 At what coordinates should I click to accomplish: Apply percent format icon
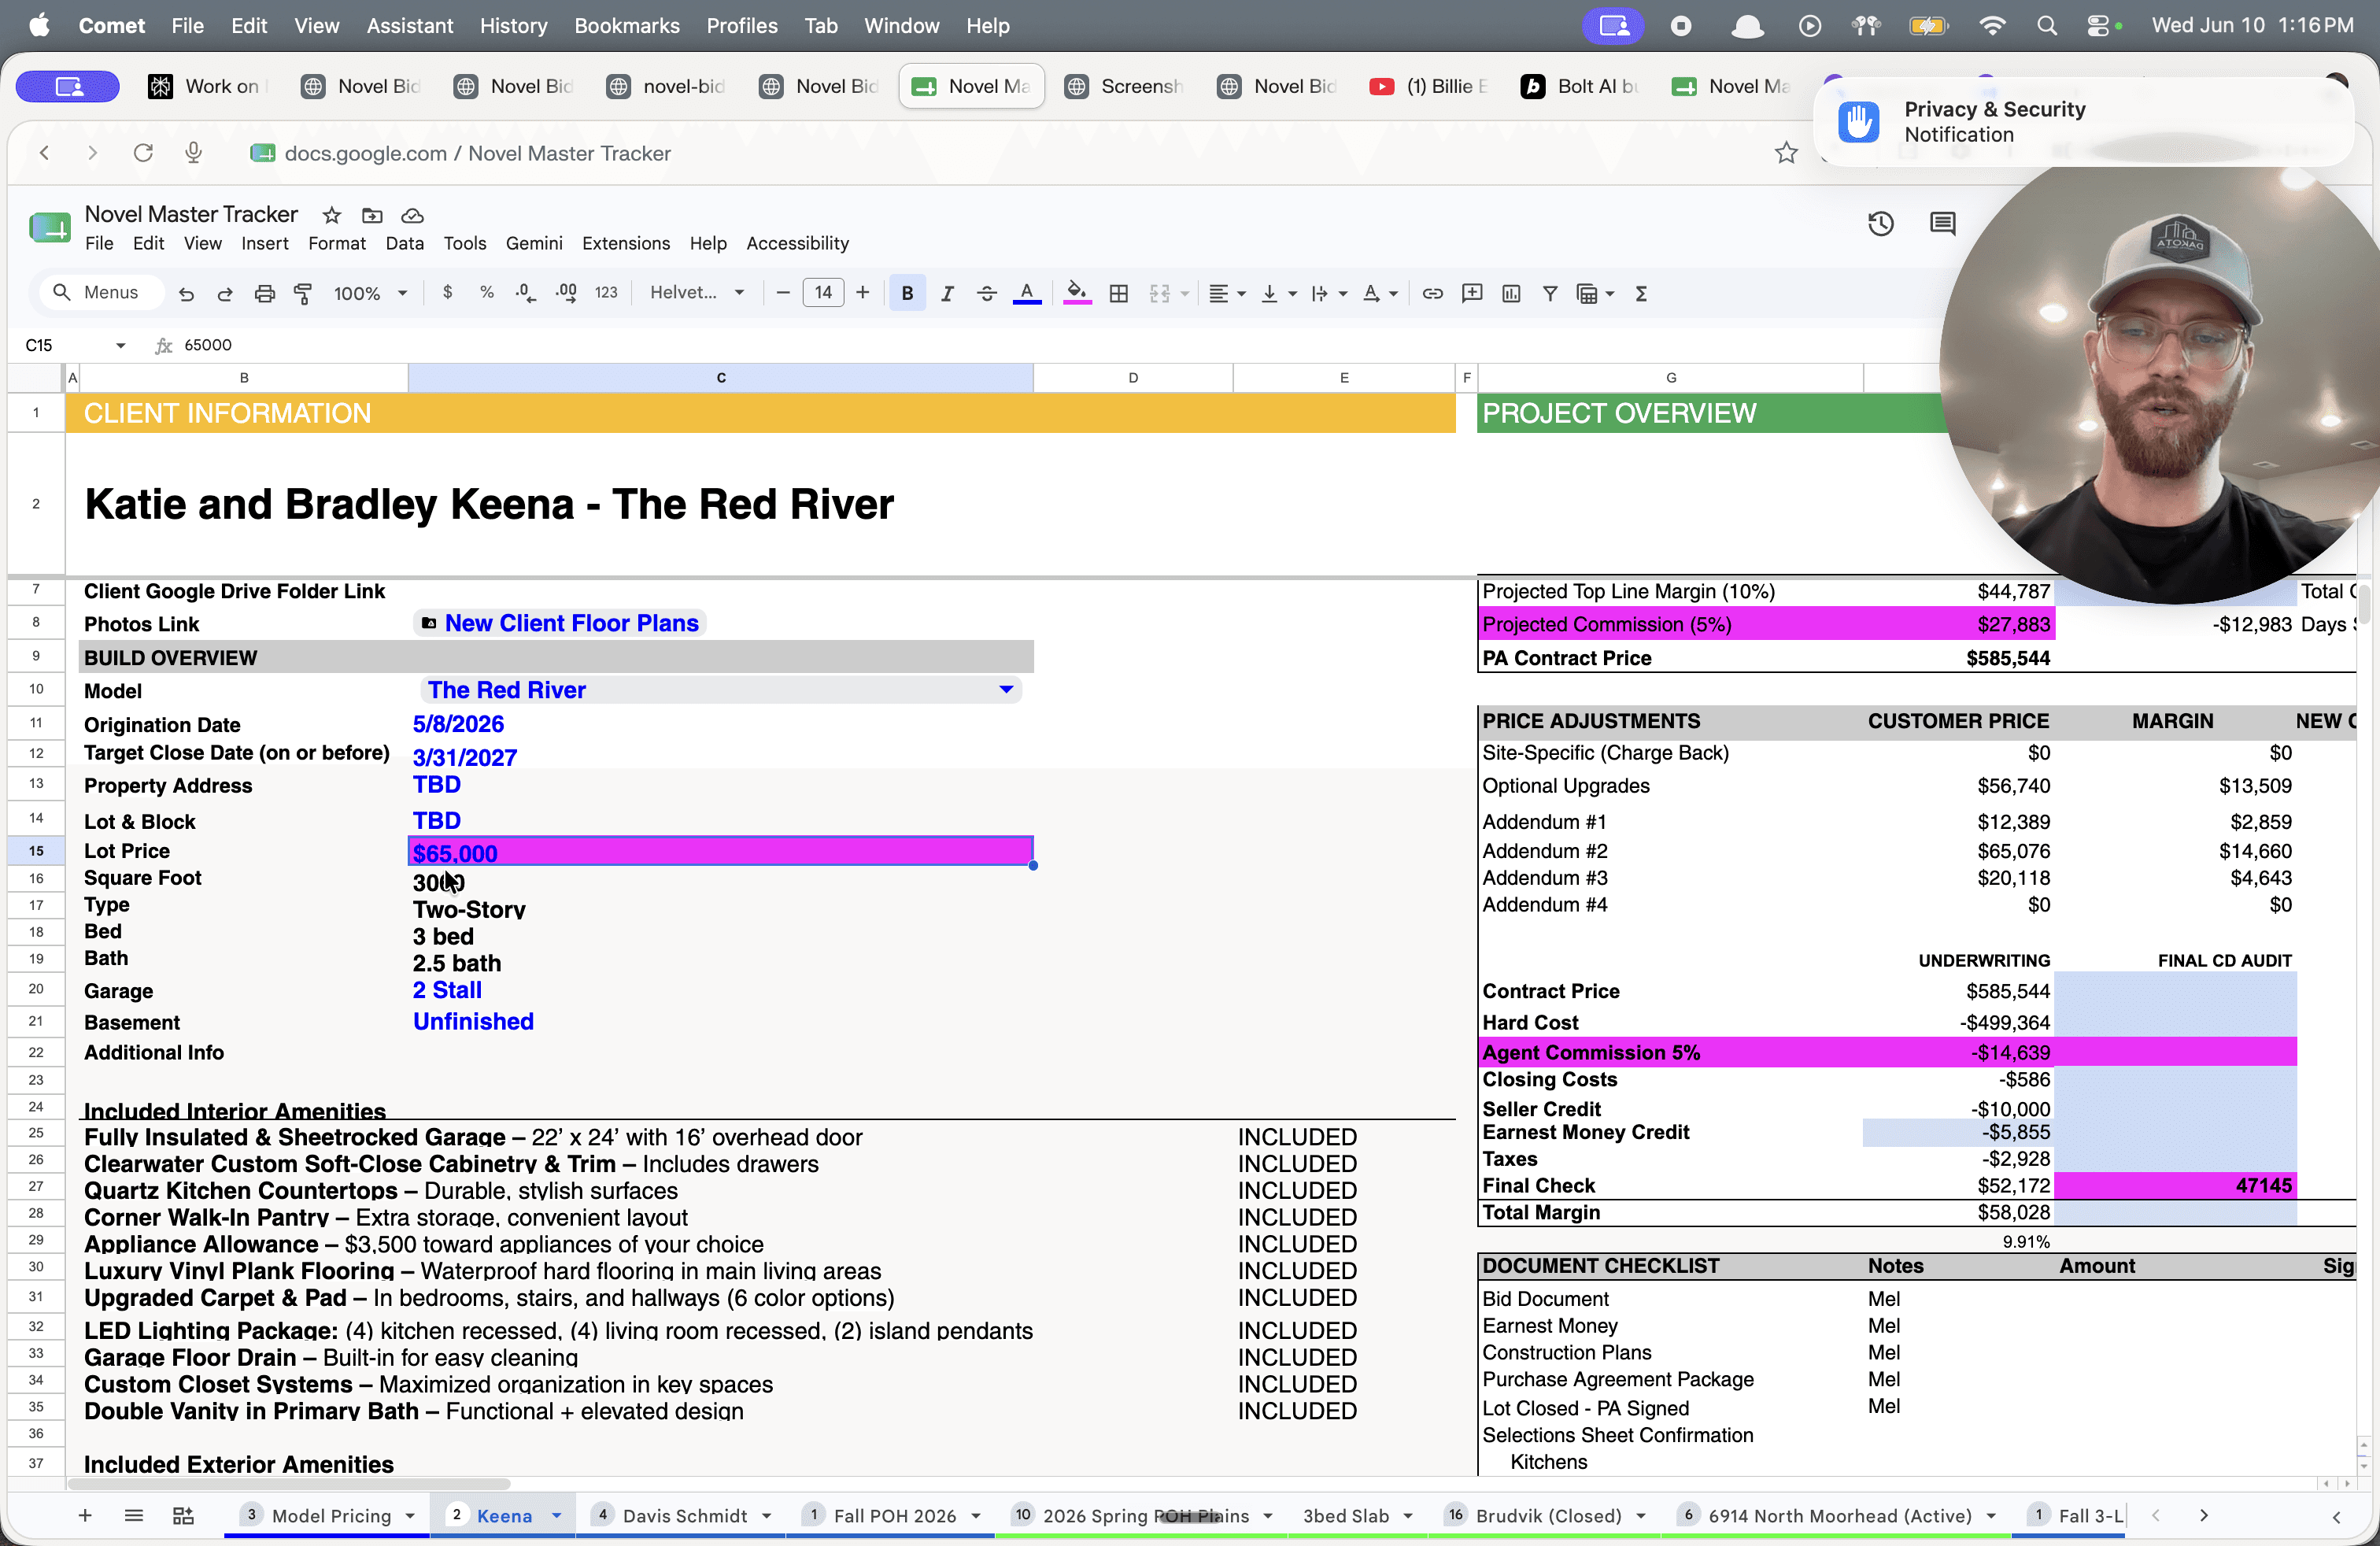[486, 293]
